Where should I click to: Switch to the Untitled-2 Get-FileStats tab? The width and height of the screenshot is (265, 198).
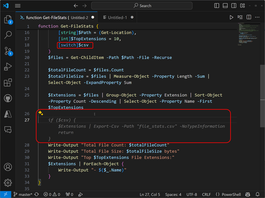tap(56, 17)
